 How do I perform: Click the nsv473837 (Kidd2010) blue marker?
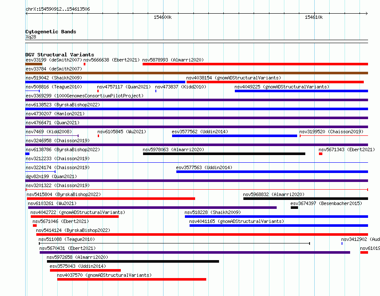tap(156, 91)
